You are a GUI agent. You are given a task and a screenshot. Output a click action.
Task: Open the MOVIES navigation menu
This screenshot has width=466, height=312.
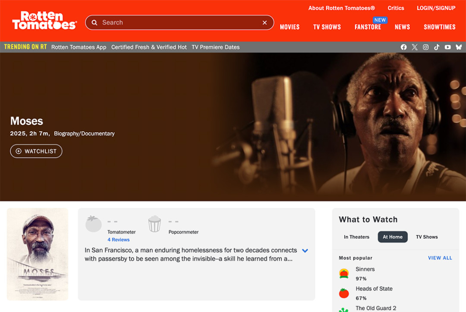point(290,27)
